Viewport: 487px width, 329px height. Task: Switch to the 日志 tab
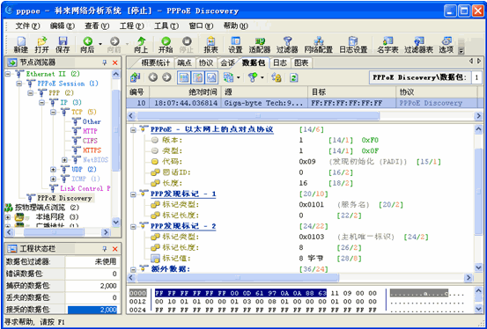(279, 63)
